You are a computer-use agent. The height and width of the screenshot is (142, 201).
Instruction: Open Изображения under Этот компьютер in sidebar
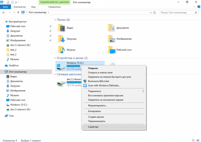click(18, 91)
